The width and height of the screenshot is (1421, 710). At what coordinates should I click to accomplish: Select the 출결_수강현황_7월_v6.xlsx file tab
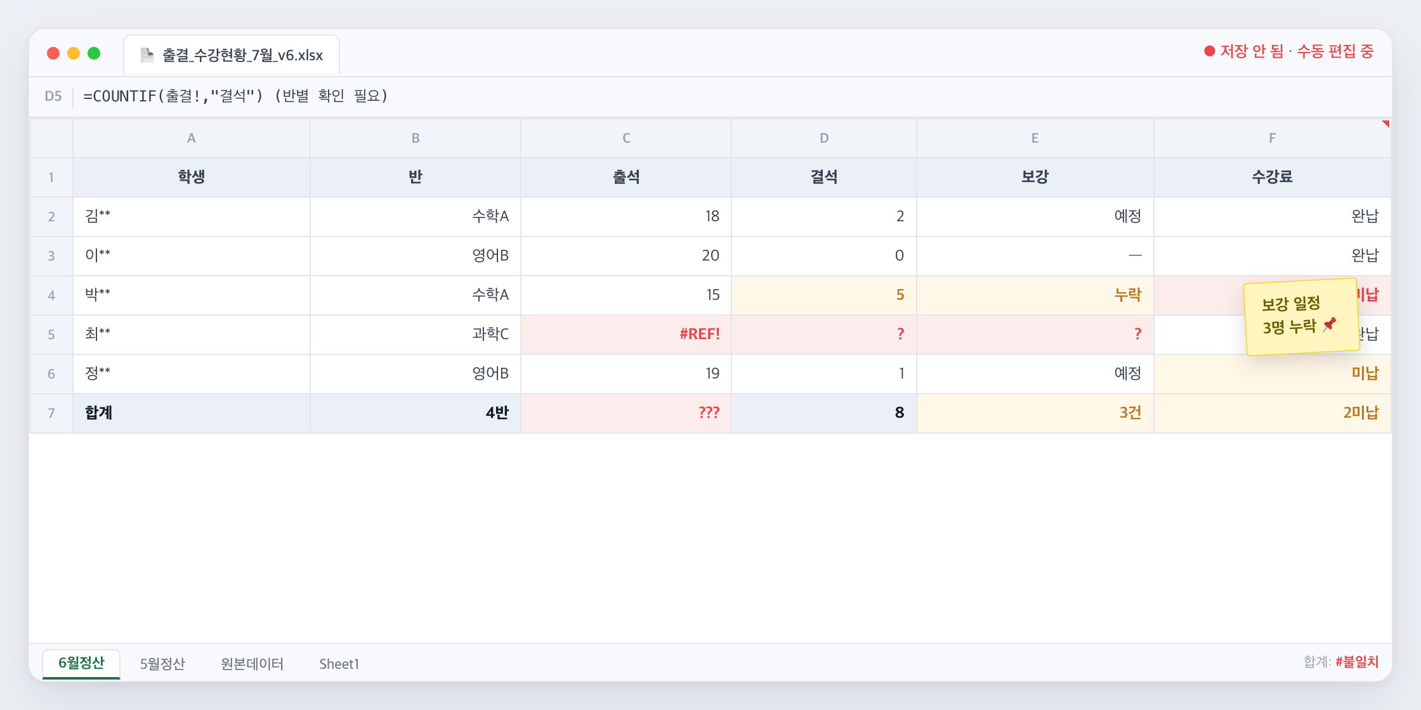coord(232,55)
